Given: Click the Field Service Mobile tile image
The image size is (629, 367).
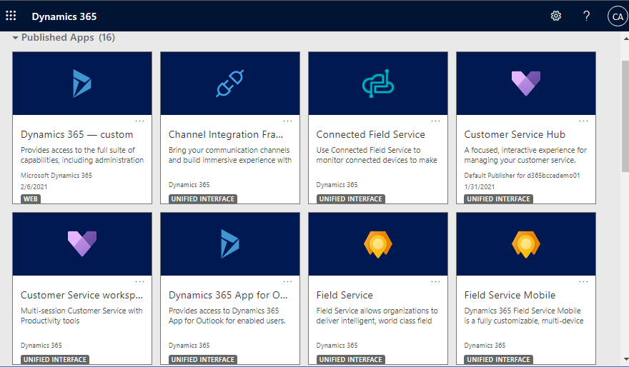Looking at the screenshot, I should click(526, 244).
